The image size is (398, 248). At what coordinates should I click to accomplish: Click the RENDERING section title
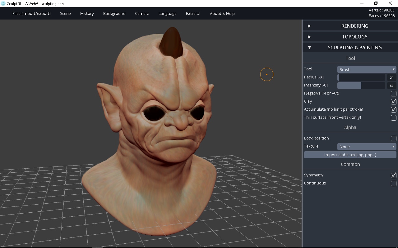pos(355,26)
